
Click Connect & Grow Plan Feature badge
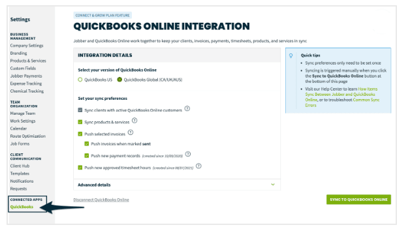pos(102,16)
